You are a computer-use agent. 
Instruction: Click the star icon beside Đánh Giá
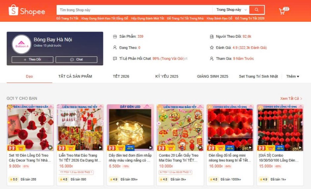pyautogui.click(x=211, y=47)
